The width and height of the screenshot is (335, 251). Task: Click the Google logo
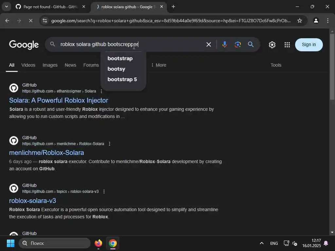click(24, 44)
